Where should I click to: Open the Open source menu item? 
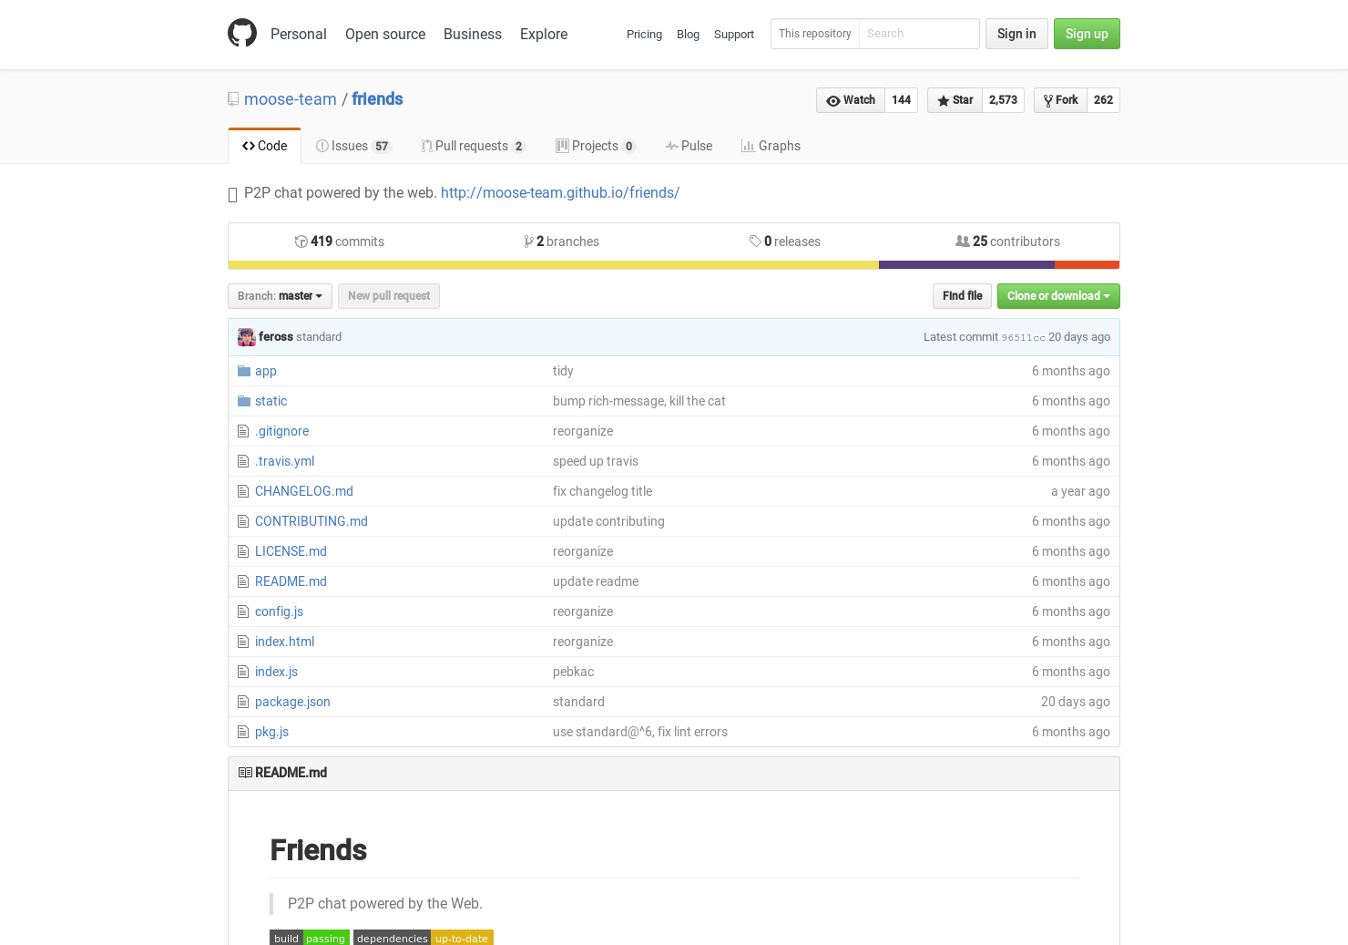[385, 34]
